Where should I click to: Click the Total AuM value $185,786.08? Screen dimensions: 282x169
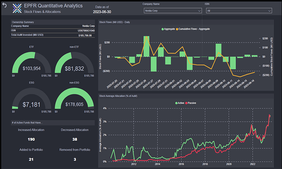[x=85, y=35]
